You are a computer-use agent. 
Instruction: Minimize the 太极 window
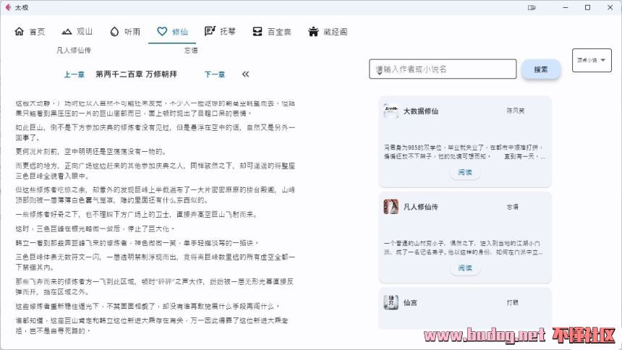[566, 7]
